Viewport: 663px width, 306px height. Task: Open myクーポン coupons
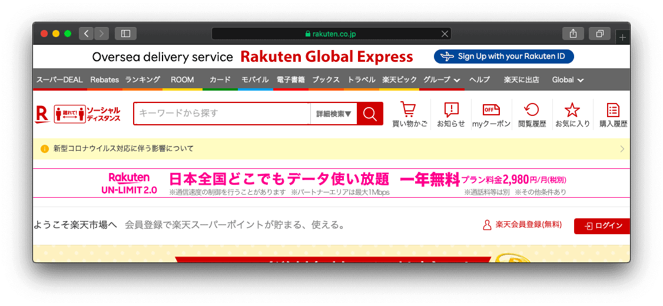(x=491, y=115)
